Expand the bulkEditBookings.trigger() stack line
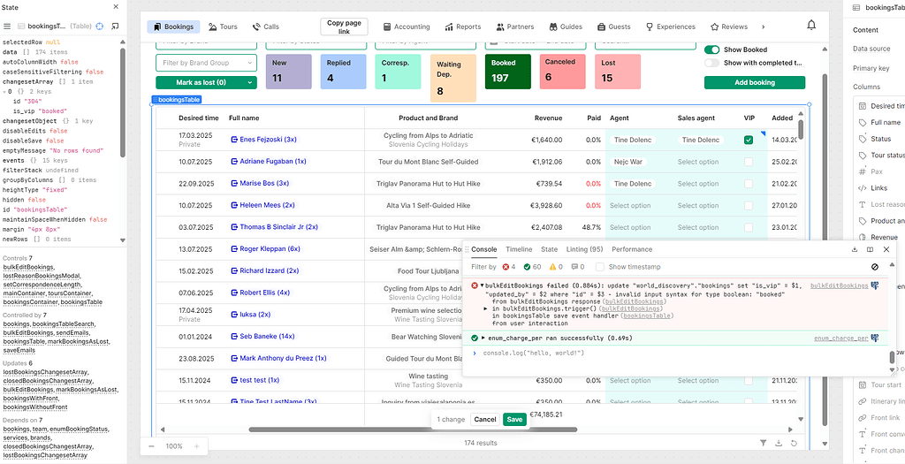 [486, 308]
